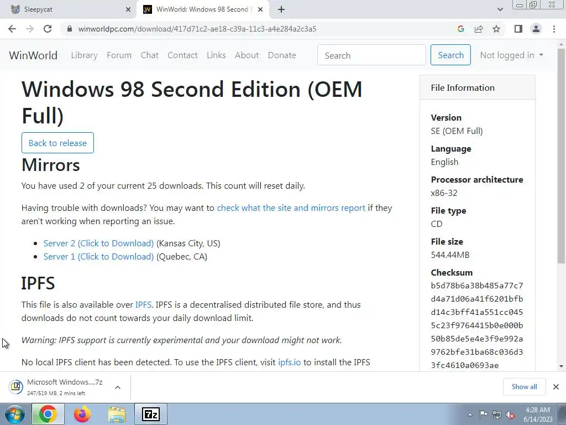566x425 pixels.
Task: Download from Server 1 Quebec
Action: (98, 257)
